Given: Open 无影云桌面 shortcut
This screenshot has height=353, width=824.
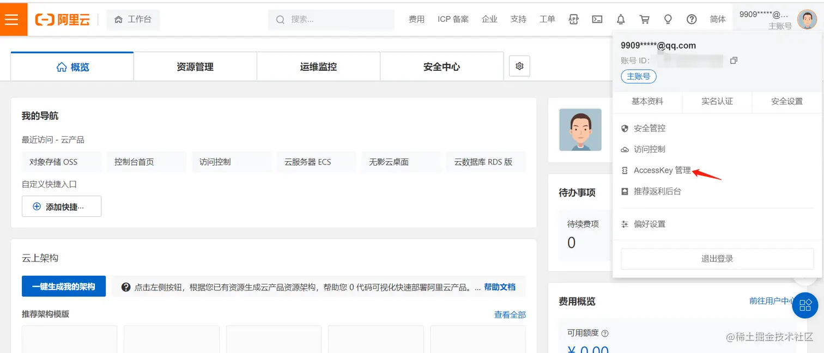Looking at the screenshot, I should point(402,162).
